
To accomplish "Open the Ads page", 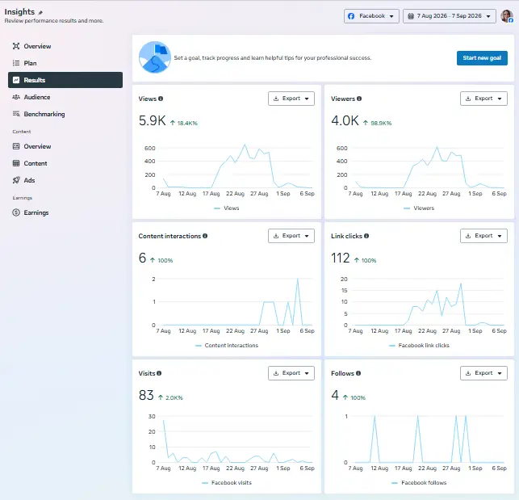I will pyautogui.click(x=65, y=180).
